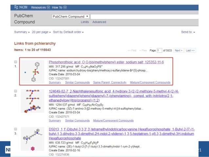The height and width of the screenshot is (157, 209).
Task: Select the text CID: 132427571
Action: [59, 117]
